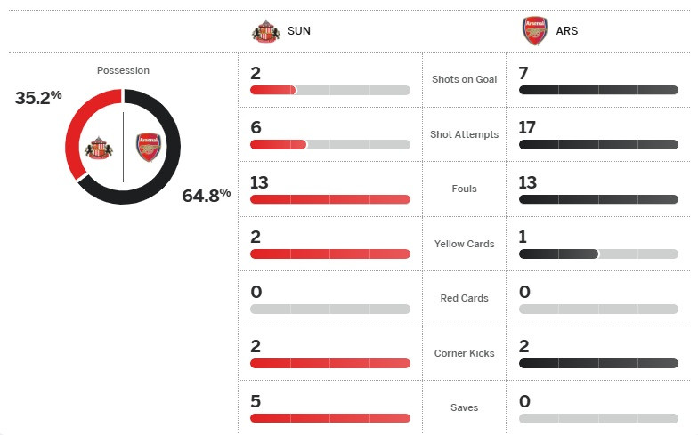The width and height of the screenshot is (698, 435).
Task: Click the Corner Kicks label
Action: tap(464, 353)
